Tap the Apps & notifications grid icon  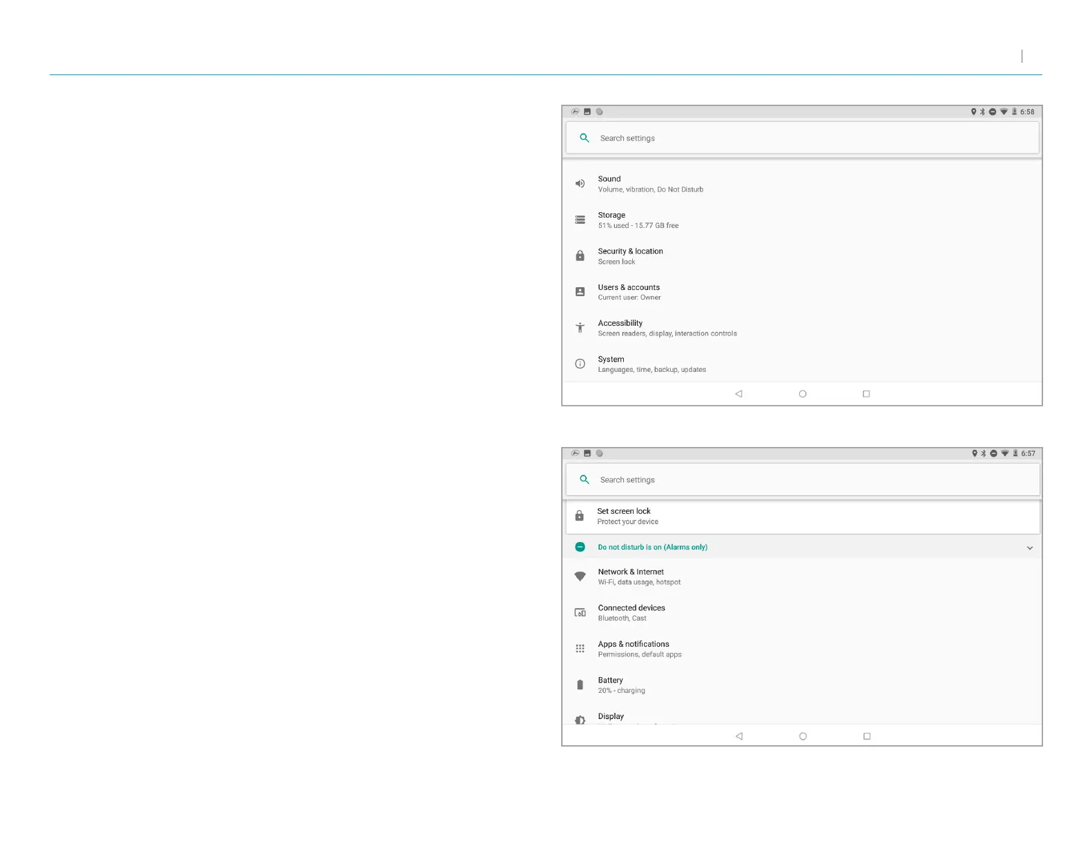click(580, 649)
